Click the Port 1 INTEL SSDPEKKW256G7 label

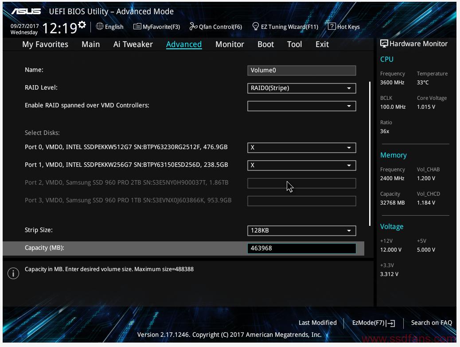coord(126,165)
